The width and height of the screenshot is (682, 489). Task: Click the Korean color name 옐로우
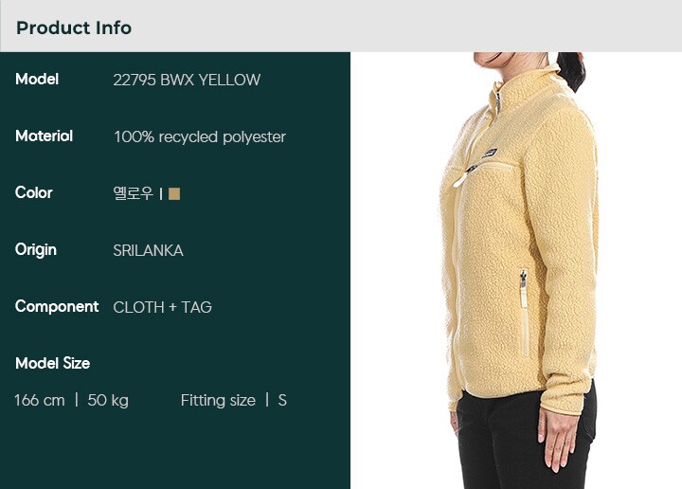pyautogui.click(x=134, y=193)
